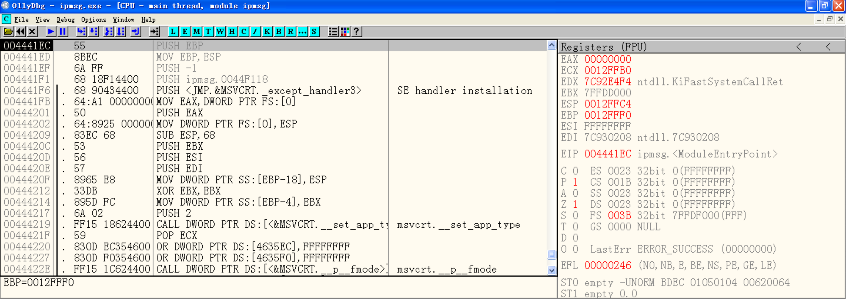This screenshot has height=299, width=846.
Task: Show the CPU window (C toolbar button)
Action: click(244, 31)
